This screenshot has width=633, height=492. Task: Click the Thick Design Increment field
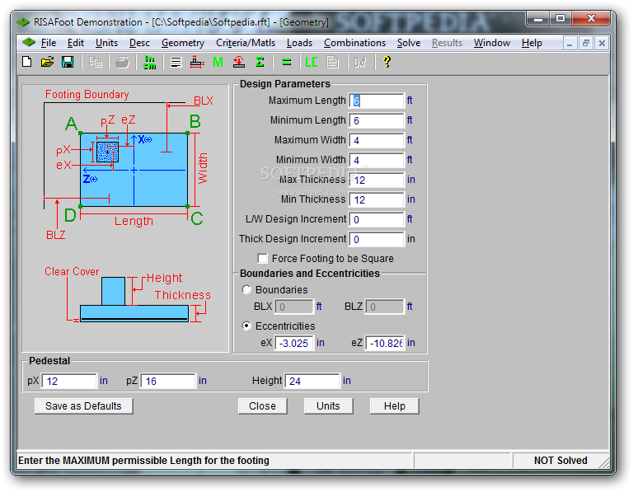376,239
